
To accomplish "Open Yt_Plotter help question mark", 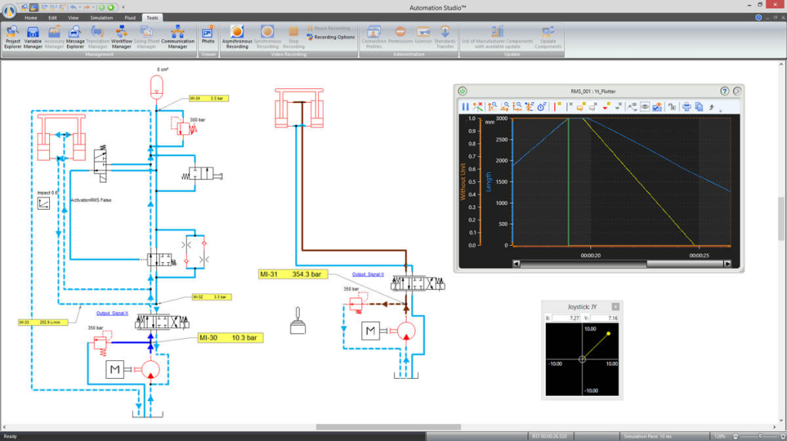I will 724,91.
